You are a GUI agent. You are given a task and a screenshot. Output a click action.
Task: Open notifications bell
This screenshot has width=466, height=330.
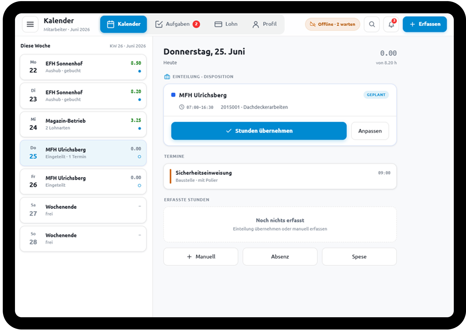[391, 24]
